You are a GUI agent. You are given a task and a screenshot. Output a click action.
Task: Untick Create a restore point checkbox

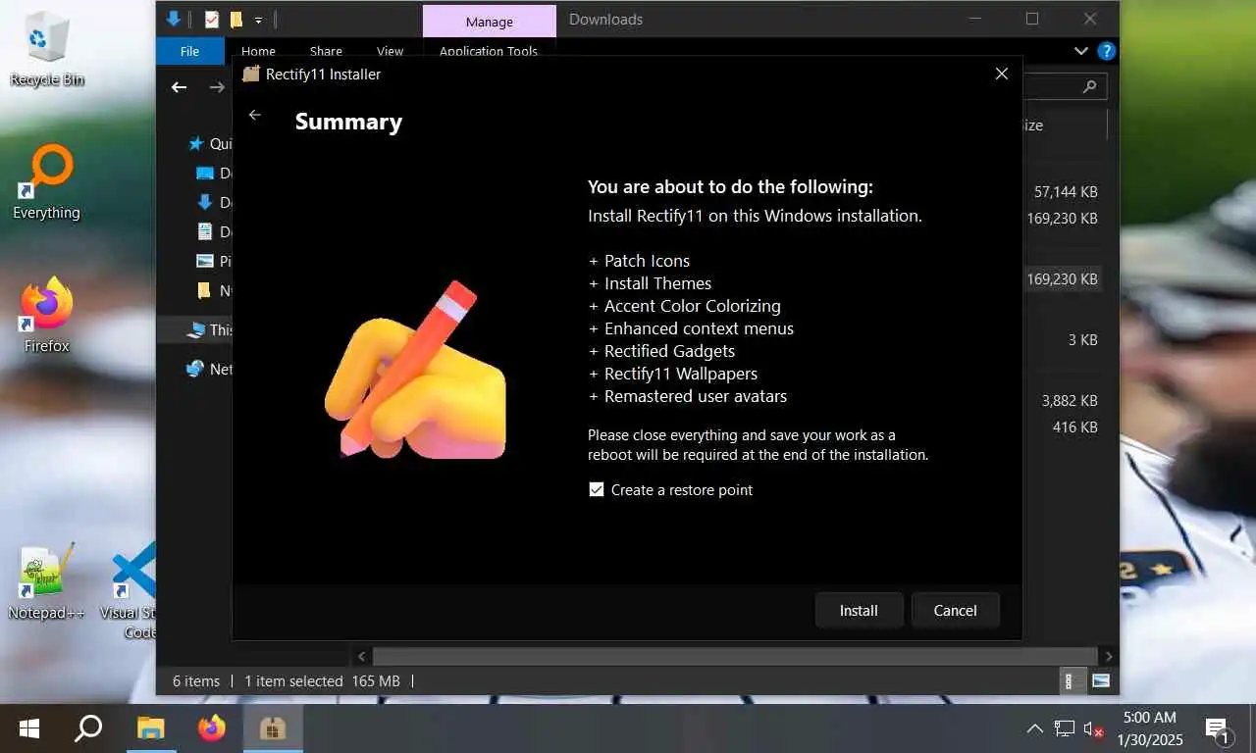[x=596, y=489]
